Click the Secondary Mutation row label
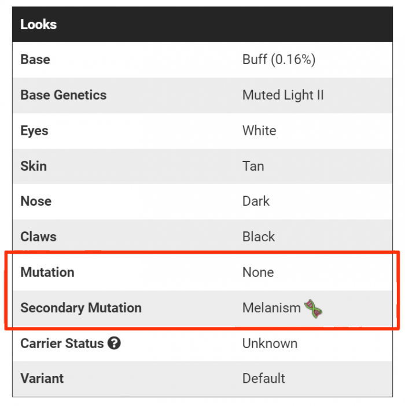Screen dimensions: 405x406 point(81,308)
